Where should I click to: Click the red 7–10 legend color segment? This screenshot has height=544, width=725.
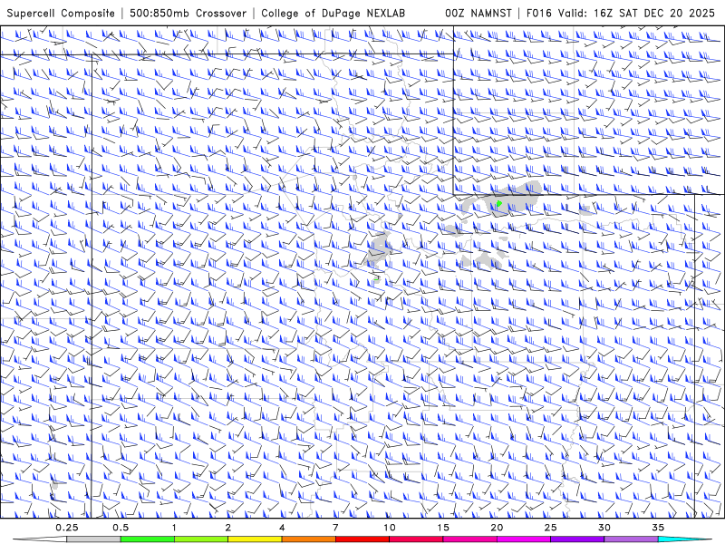[x=362, y=539]
